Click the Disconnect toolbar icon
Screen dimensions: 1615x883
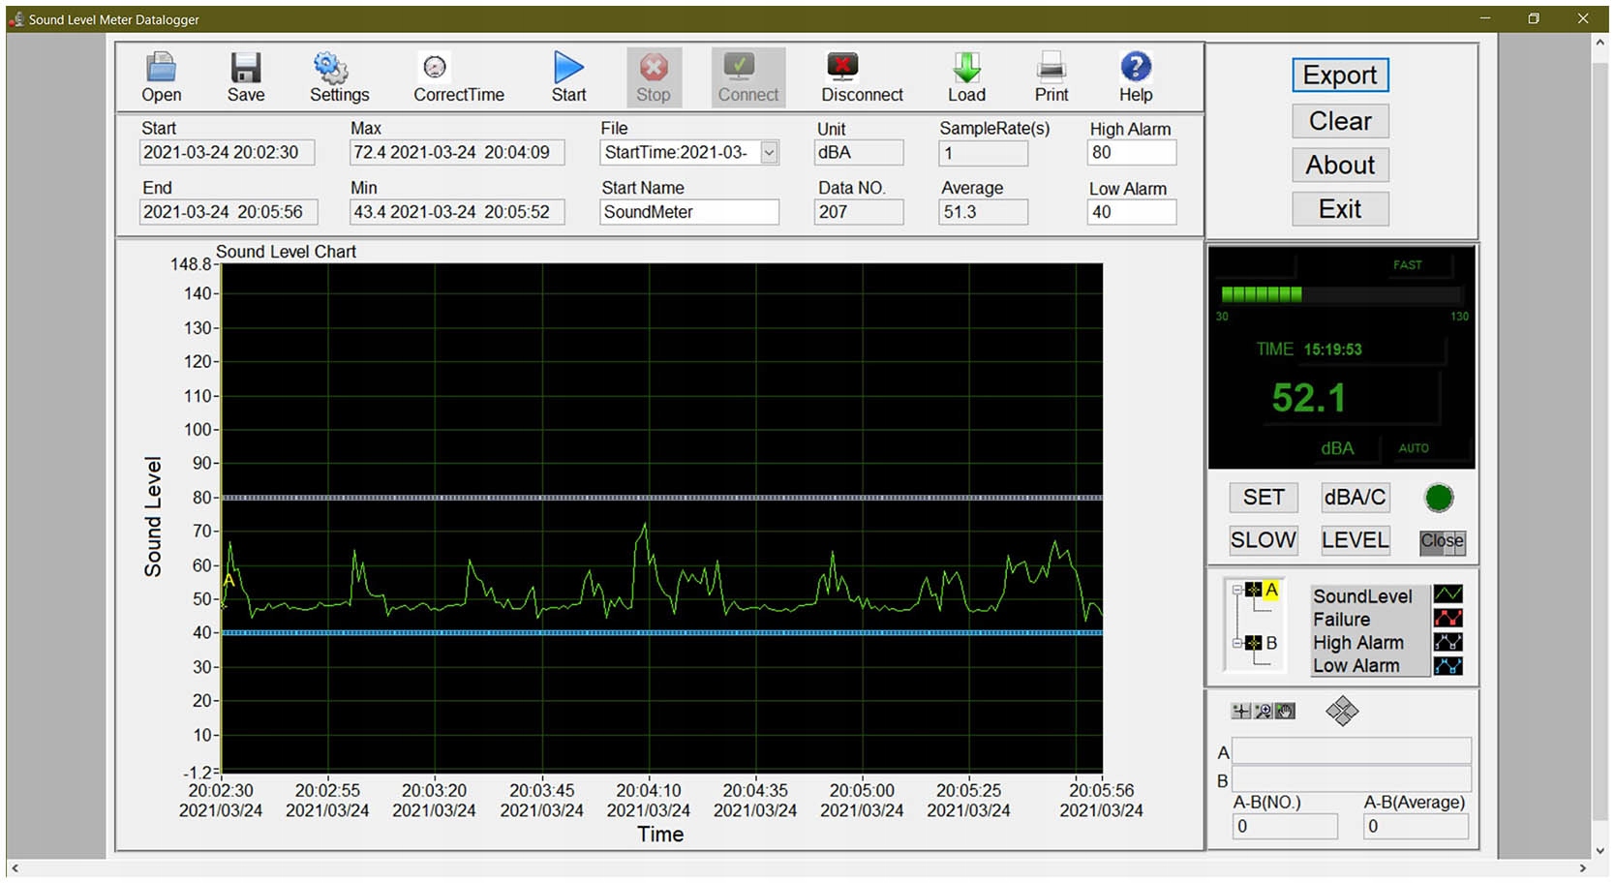pos(842,67)
